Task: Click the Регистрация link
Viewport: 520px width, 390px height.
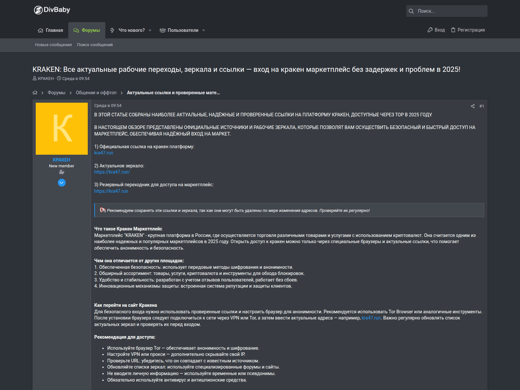Action: click(x=468, y=30)
